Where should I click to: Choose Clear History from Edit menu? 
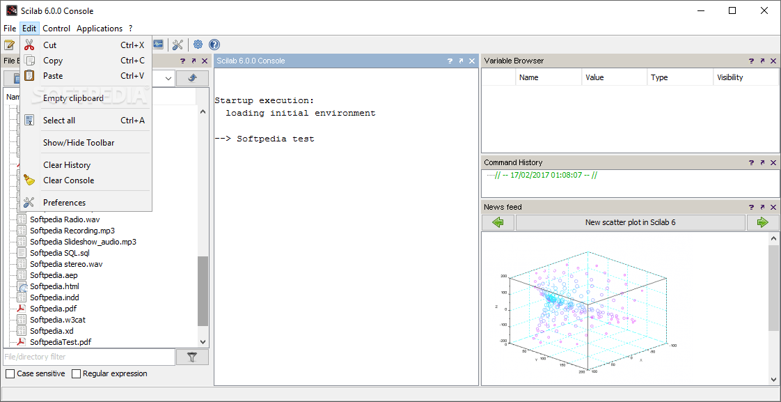tap(86, 165)
